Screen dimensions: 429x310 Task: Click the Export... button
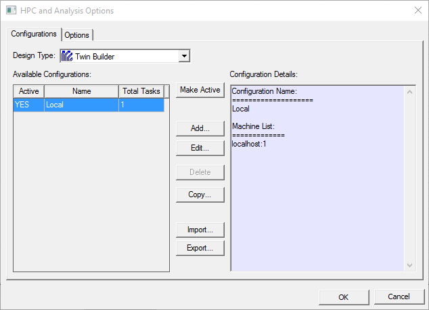[200, 248]
